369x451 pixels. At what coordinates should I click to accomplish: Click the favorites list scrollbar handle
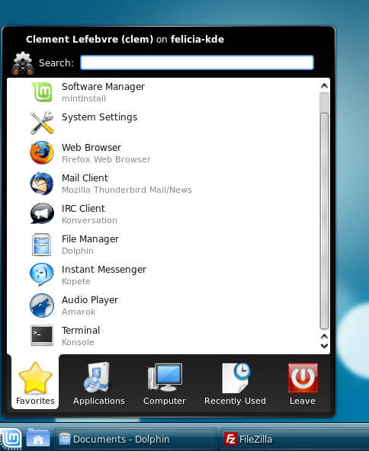point(324,221)
